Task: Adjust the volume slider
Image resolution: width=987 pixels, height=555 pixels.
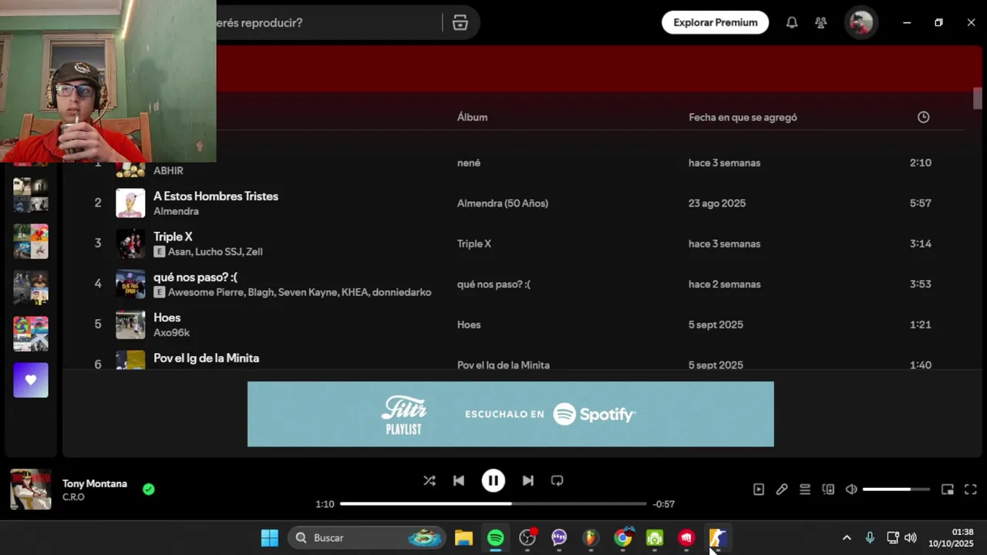Action: 896,489
